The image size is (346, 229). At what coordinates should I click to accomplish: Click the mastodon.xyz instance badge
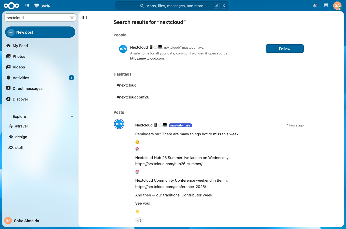[x=180, y=125]
